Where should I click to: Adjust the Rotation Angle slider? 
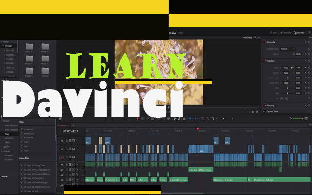287,78
